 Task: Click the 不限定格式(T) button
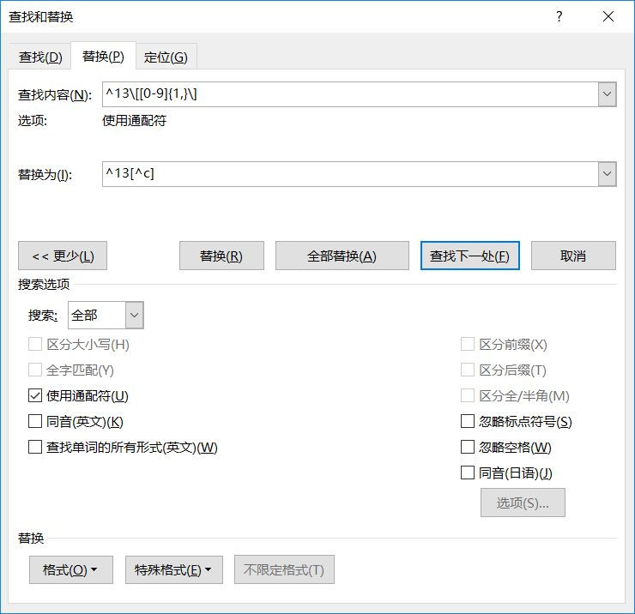tap(284, 570)
